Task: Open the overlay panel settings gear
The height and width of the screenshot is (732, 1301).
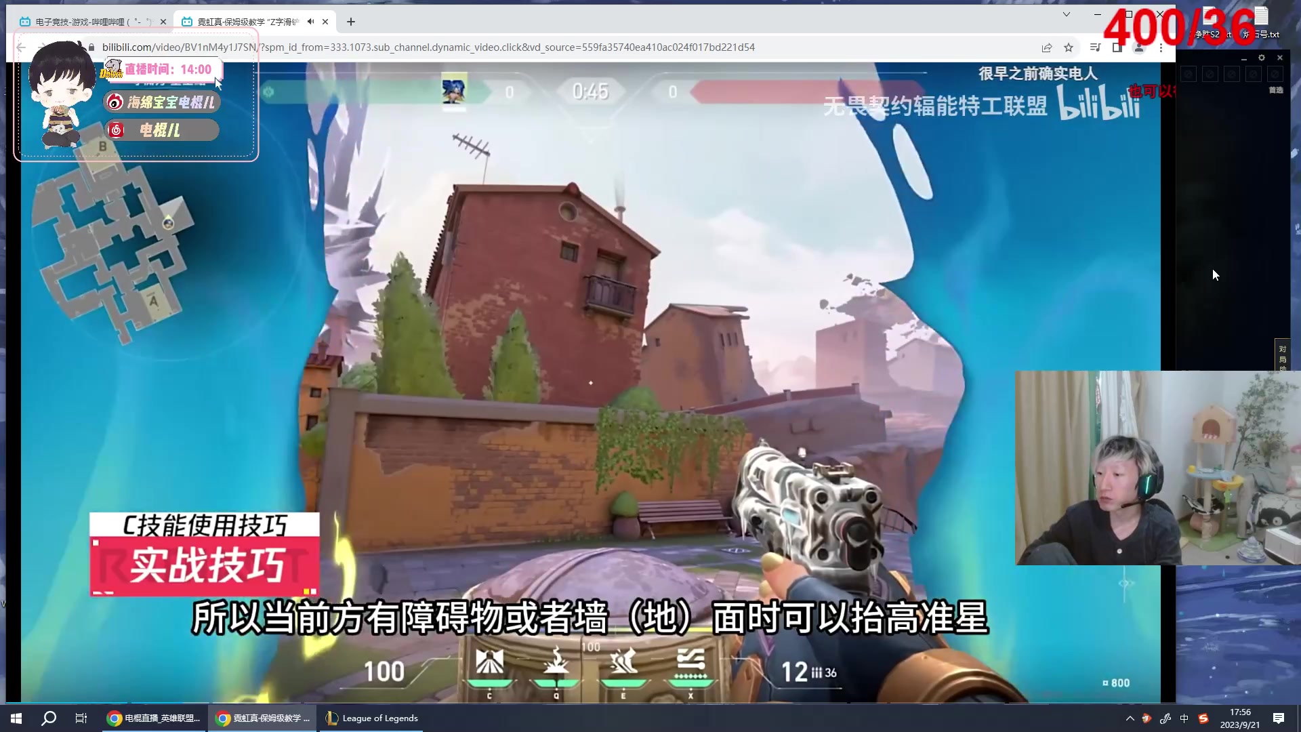Action: pos(1262,58)
